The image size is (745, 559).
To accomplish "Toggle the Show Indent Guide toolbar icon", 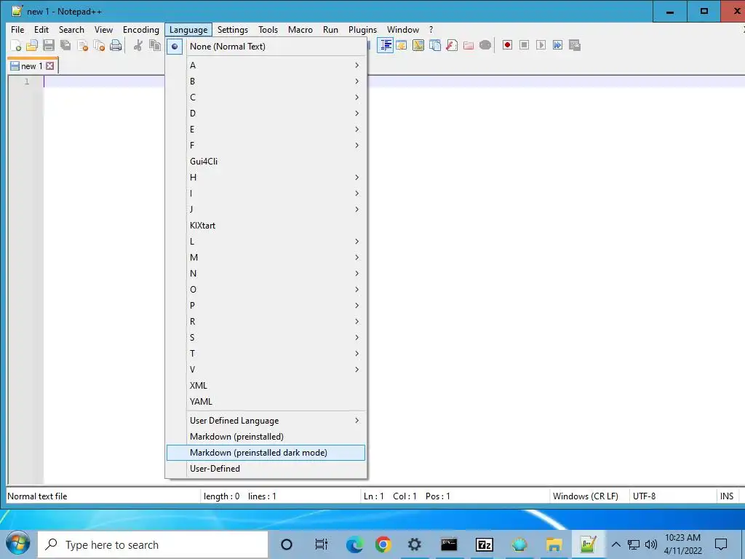I will [385, 45].
